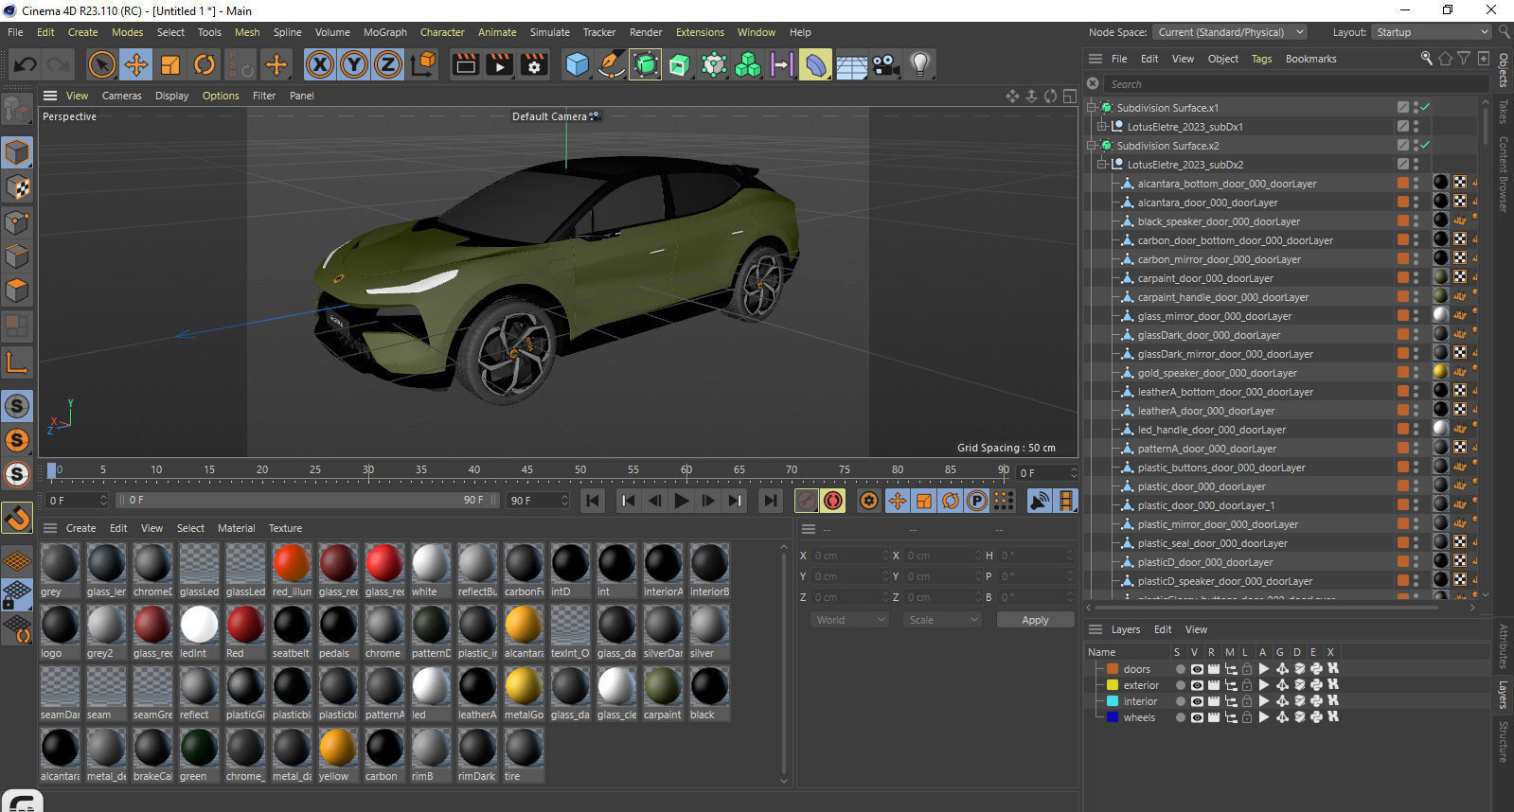Go to end of animation
The height and width of the screenshot is (812, 1514).
[x=771, y=501]
